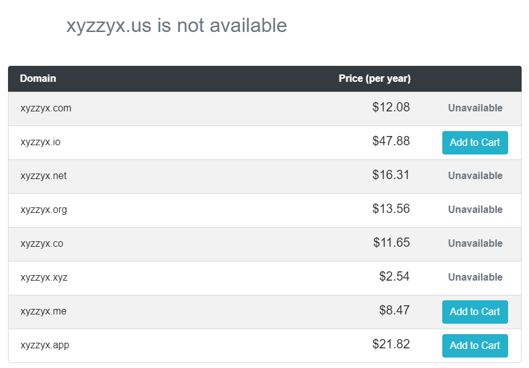Click the $47.88 price for xyzzyx.io
529x368 pixels.
pyautogui.click(x=391, y=142)
